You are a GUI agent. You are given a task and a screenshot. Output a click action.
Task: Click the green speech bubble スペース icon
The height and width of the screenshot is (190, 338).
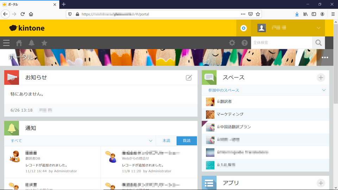pos(209,77)
